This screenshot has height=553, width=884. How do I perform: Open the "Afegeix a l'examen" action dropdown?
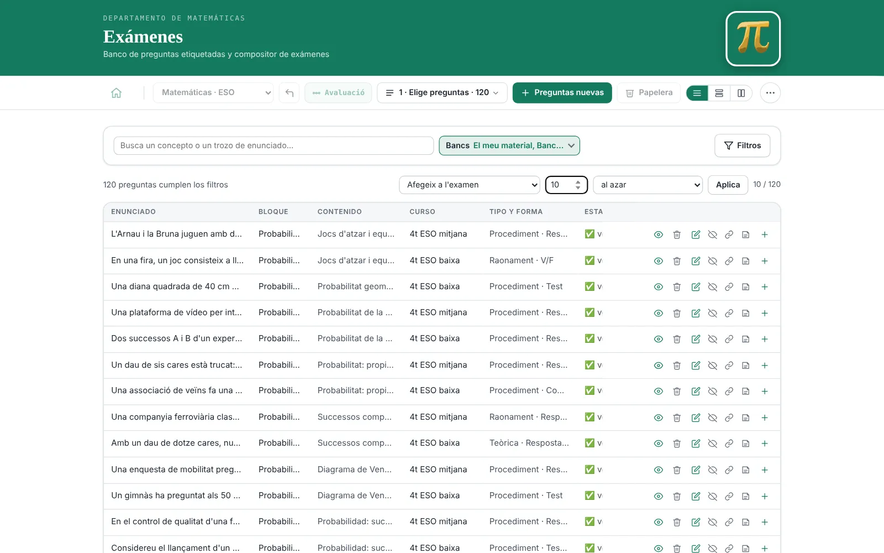tap(470, 185)
